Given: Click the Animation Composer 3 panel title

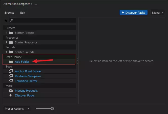Looking at the screenshot, I should [x=18, y=4].
